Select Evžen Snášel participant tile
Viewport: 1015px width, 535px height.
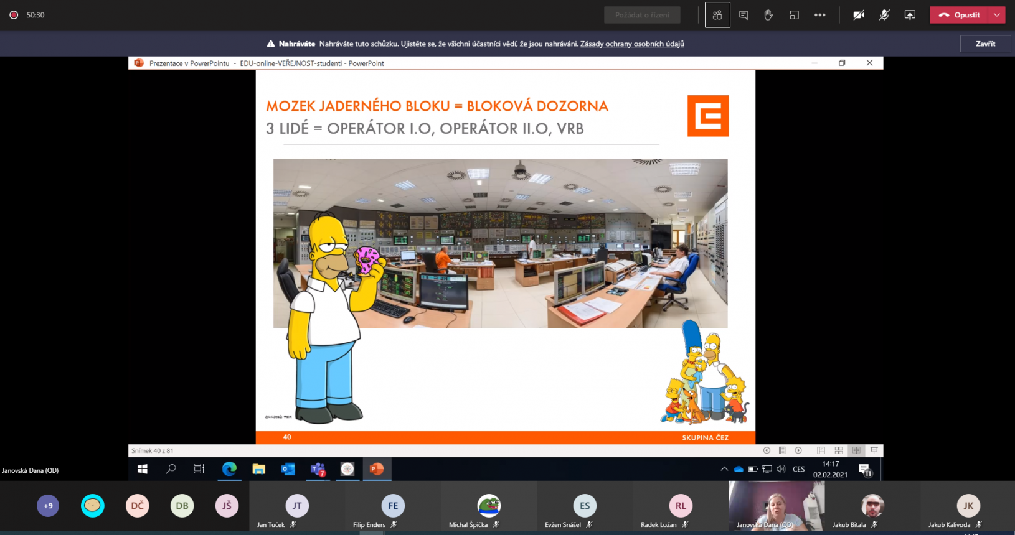coord(585,506)
